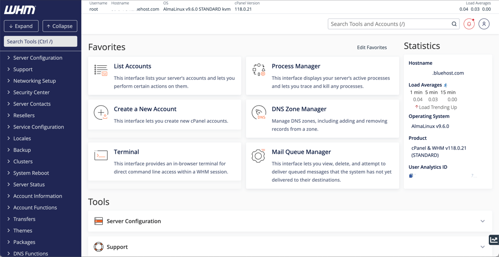Click Edit Favorites link
The height and width of the screenshot is (257, 499).
point(372,47)
